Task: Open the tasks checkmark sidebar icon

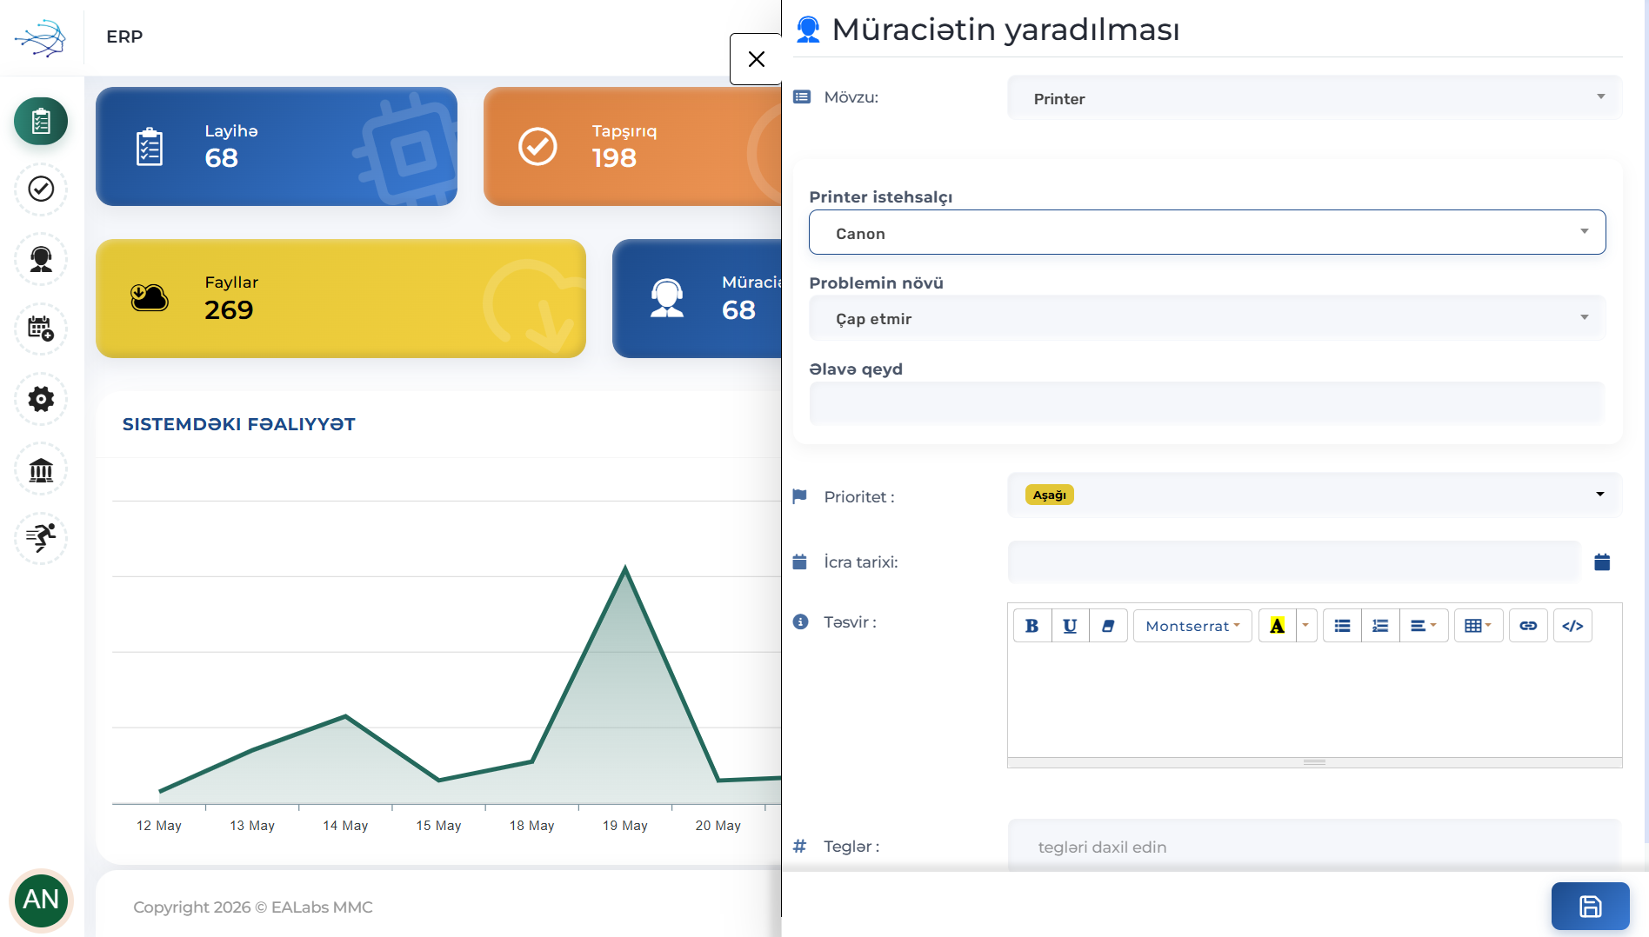Action: (x=41, y=189)
